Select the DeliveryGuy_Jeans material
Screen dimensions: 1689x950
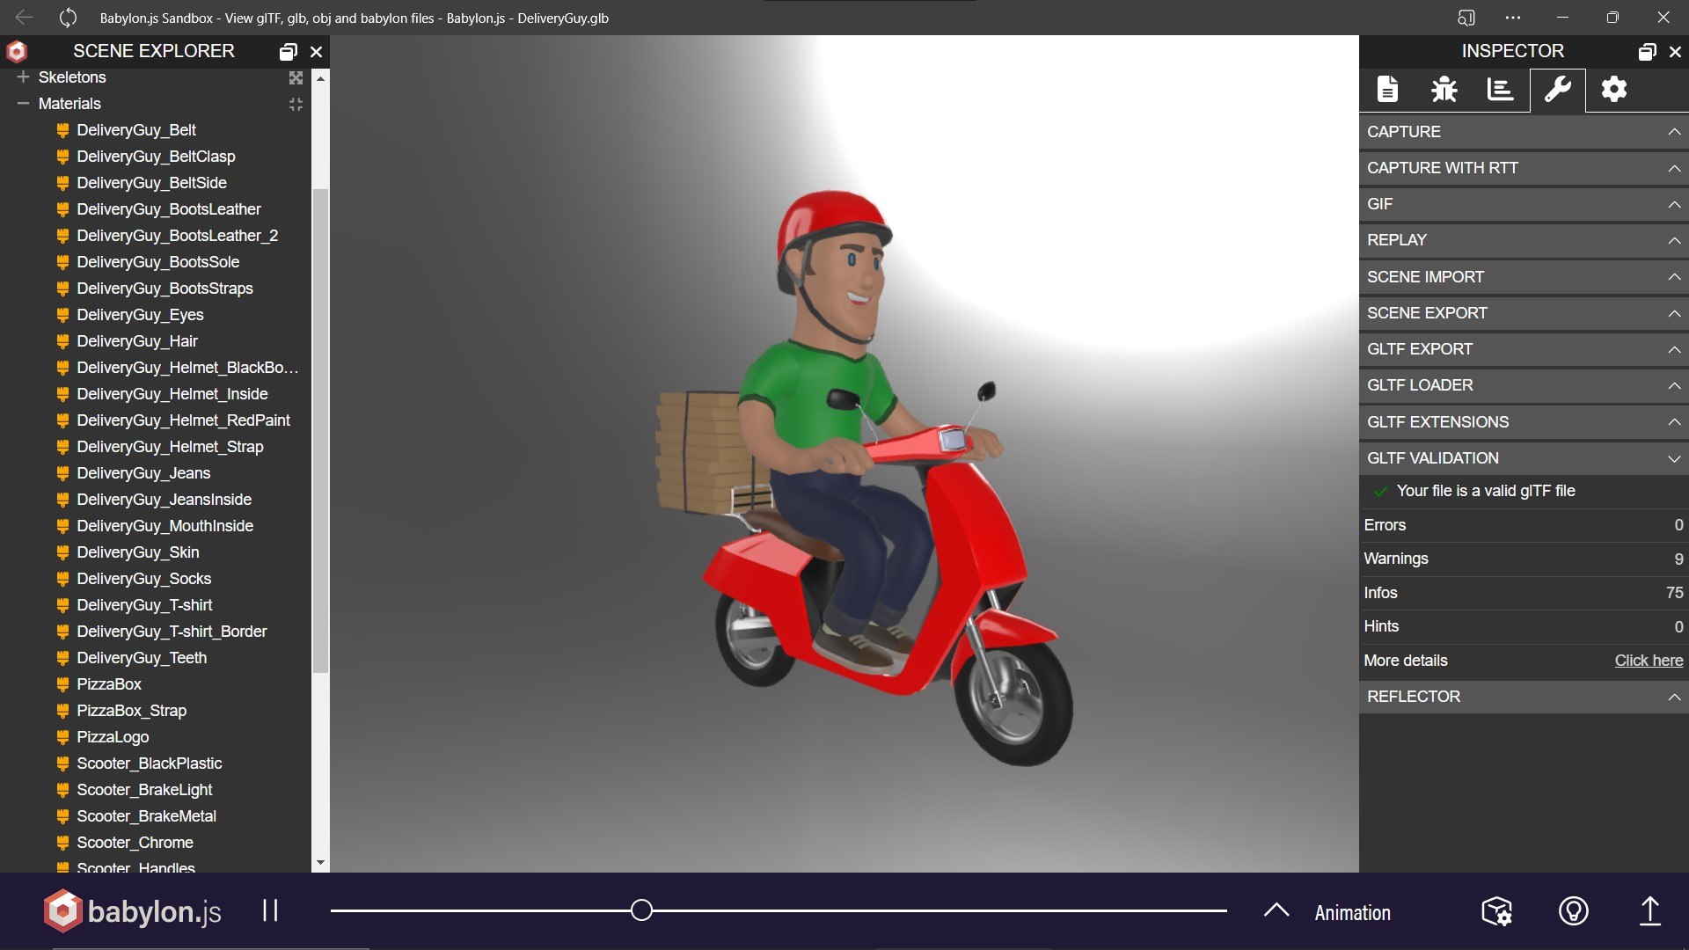coord(143,473)
